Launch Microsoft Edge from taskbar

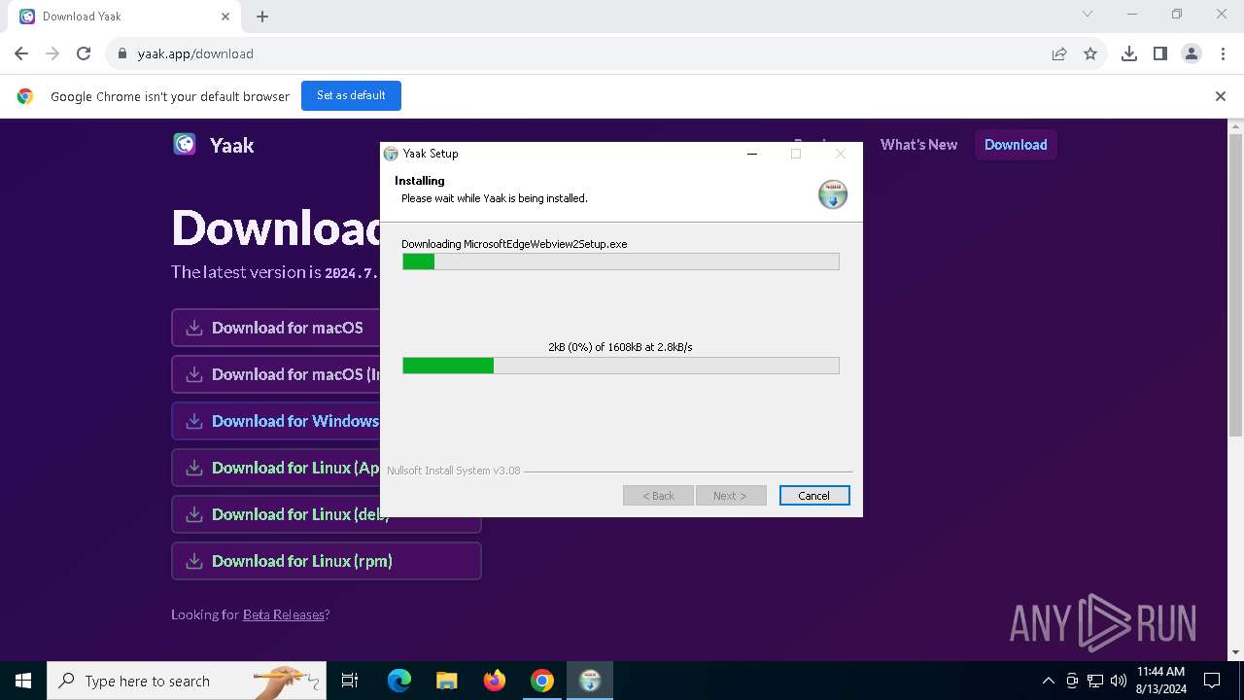(x=399, y=681)
